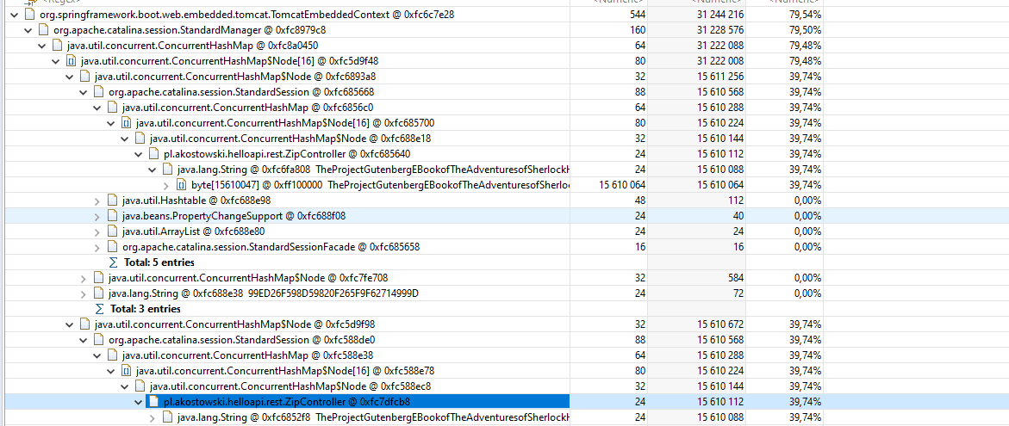Click the object icon of selected ZipController @ 0xfc7dfcb8

coord(153,402)
